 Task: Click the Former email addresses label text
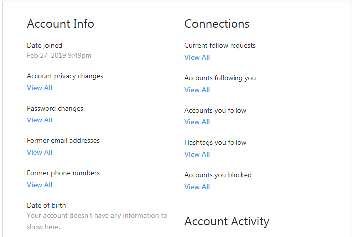click(x=63, y=141)
